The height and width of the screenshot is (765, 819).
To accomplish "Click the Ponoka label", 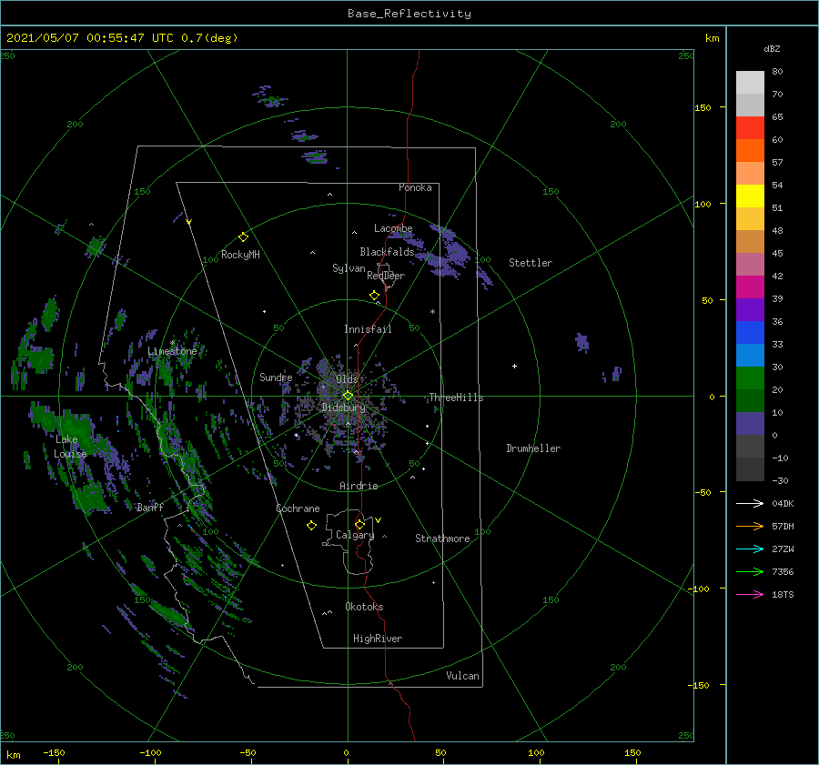I will (415, 187).
